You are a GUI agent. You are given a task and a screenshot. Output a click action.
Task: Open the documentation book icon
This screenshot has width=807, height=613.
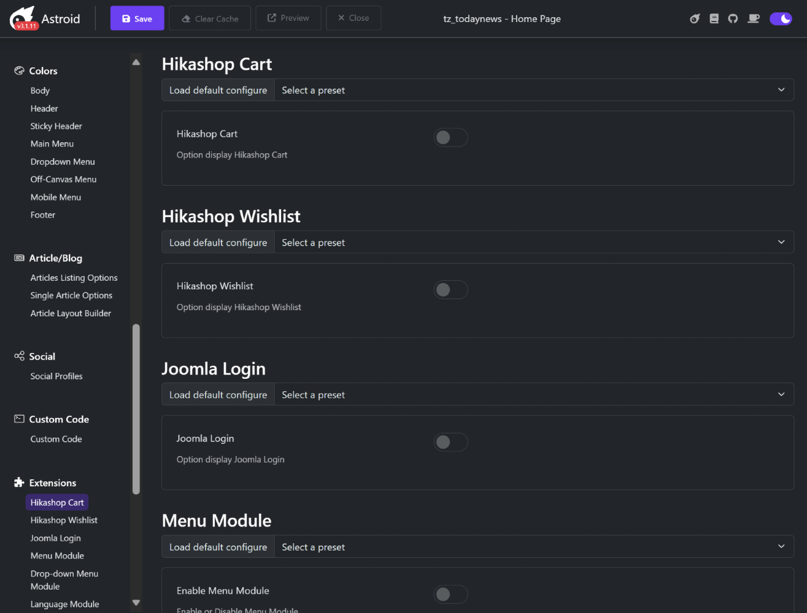[x=714, y=18]
